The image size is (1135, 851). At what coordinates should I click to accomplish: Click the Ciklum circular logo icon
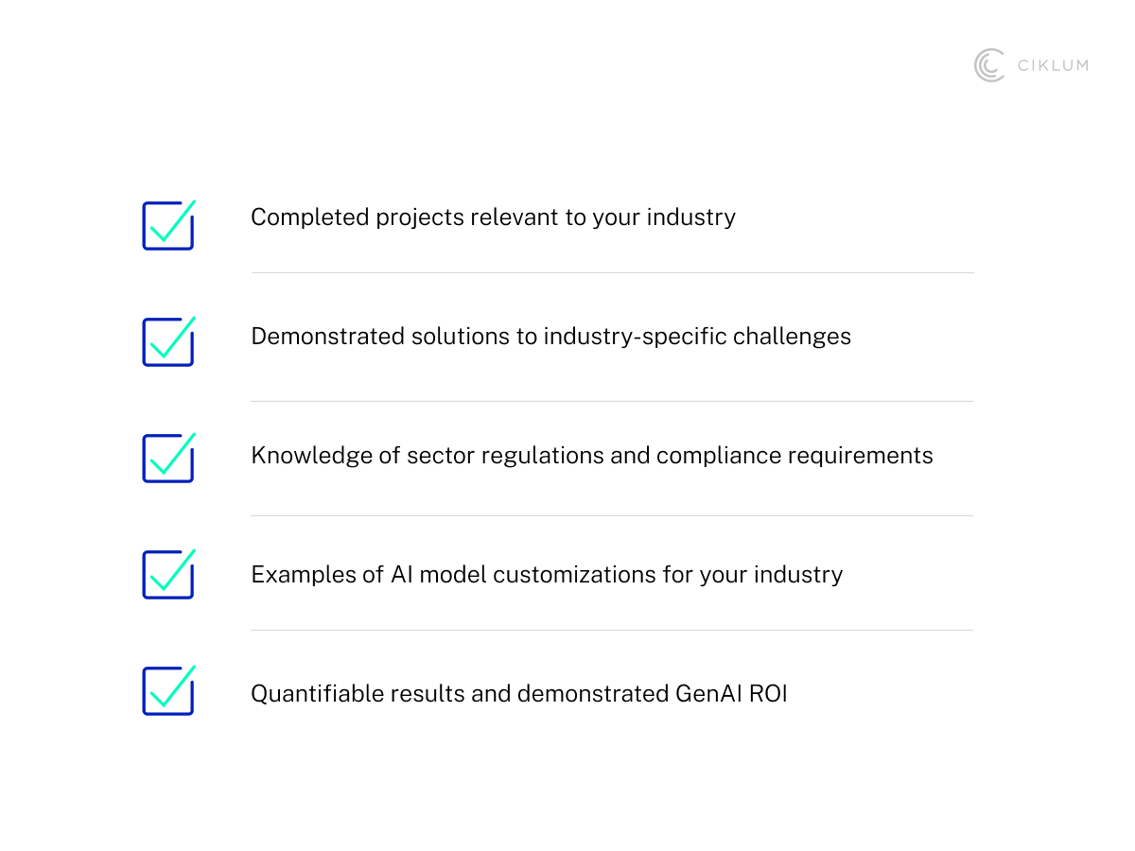click(x=989, y=65)
